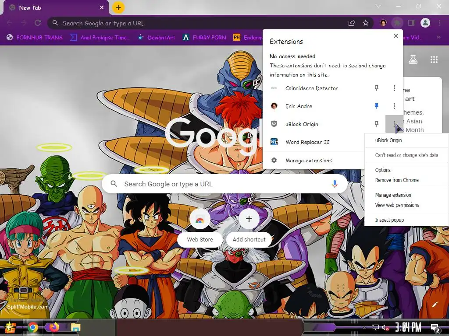Click the Google search box on page
The height and width of the screenshot is (336, 449).
(x=225, y=184)
